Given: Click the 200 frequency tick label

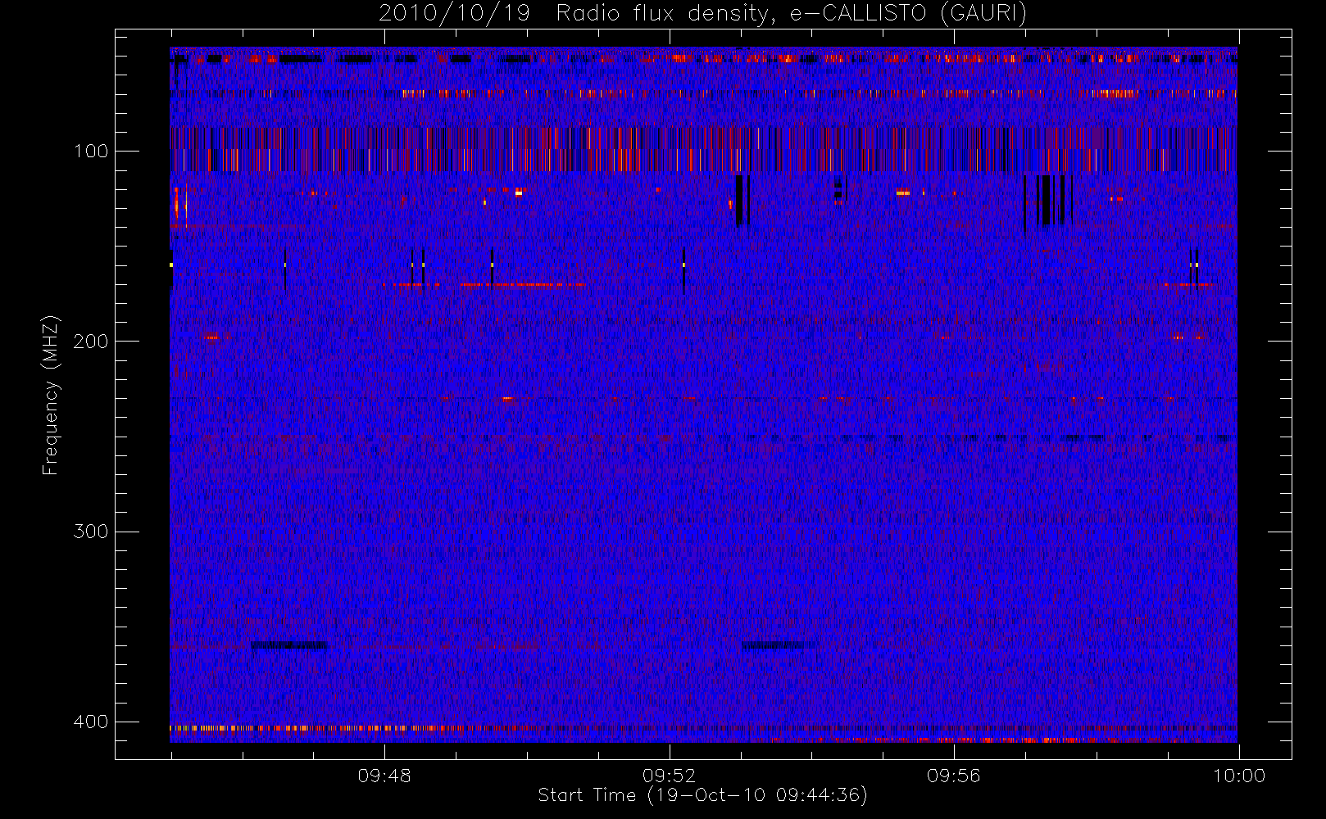Looking at the screenshot, I should pos(90,342).
